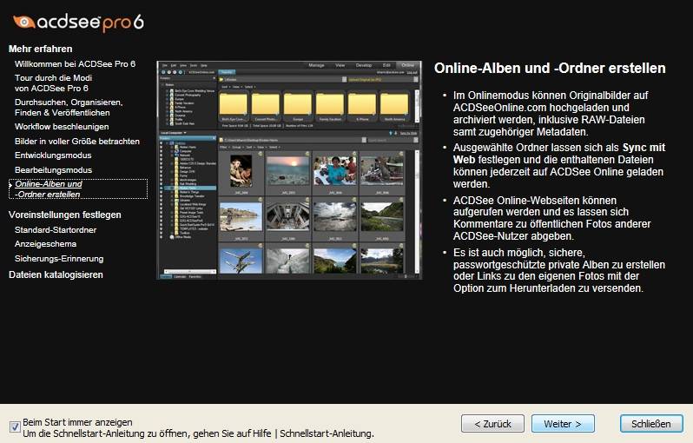The image size is (693, 443).
Task: Click the Weiter button
Action: point(563,424)
